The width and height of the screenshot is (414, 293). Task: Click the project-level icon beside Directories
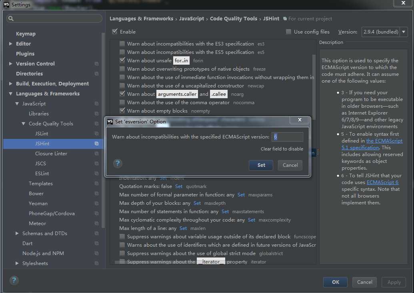[97, 74]
